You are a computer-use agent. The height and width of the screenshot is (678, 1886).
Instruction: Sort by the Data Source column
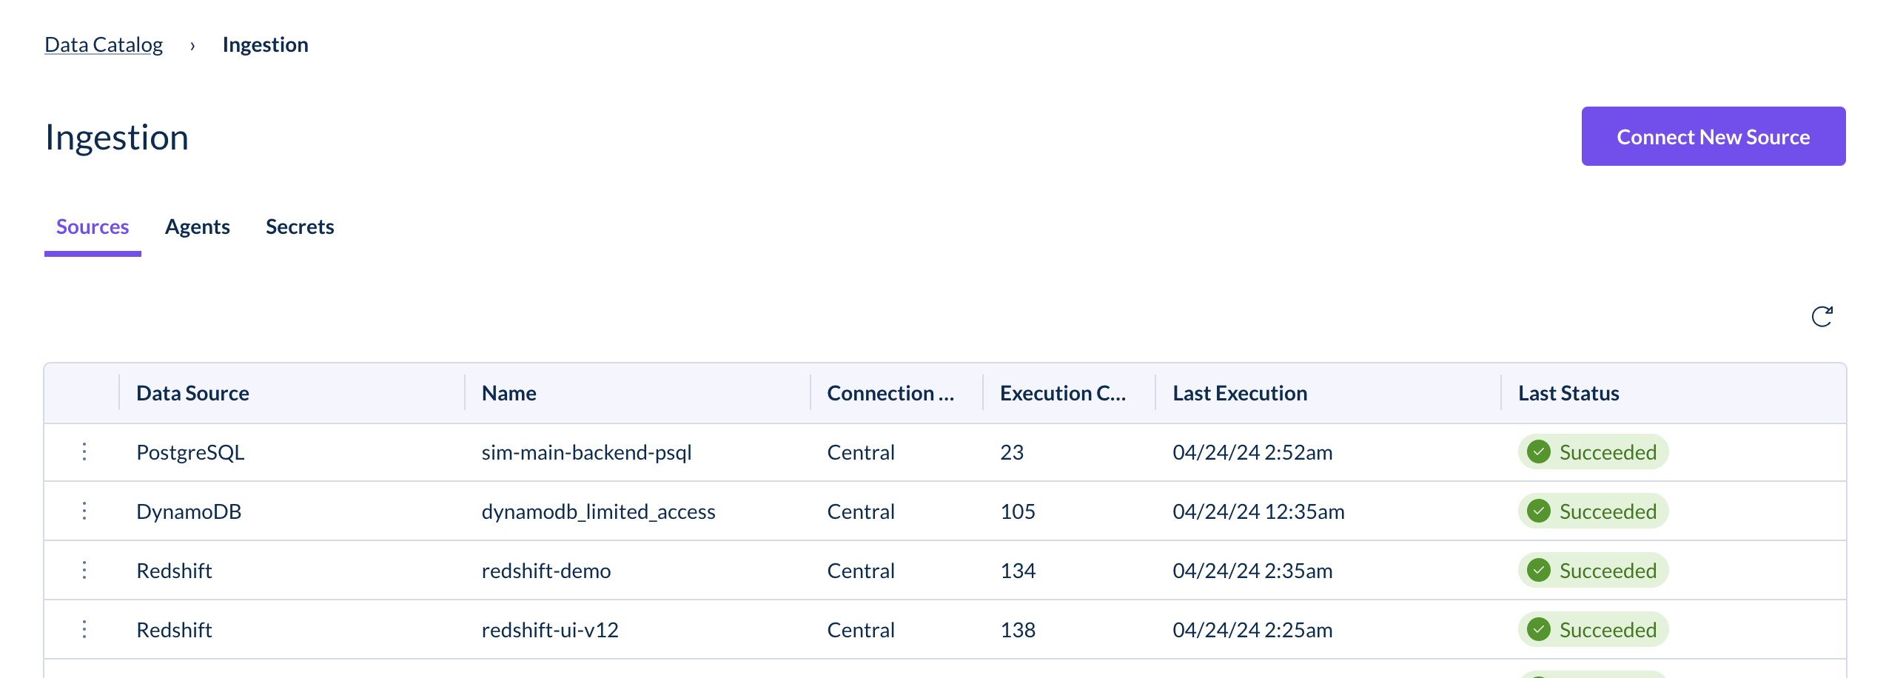point(192,393)
